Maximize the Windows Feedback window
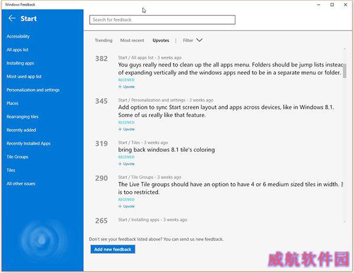 point(332,5)
